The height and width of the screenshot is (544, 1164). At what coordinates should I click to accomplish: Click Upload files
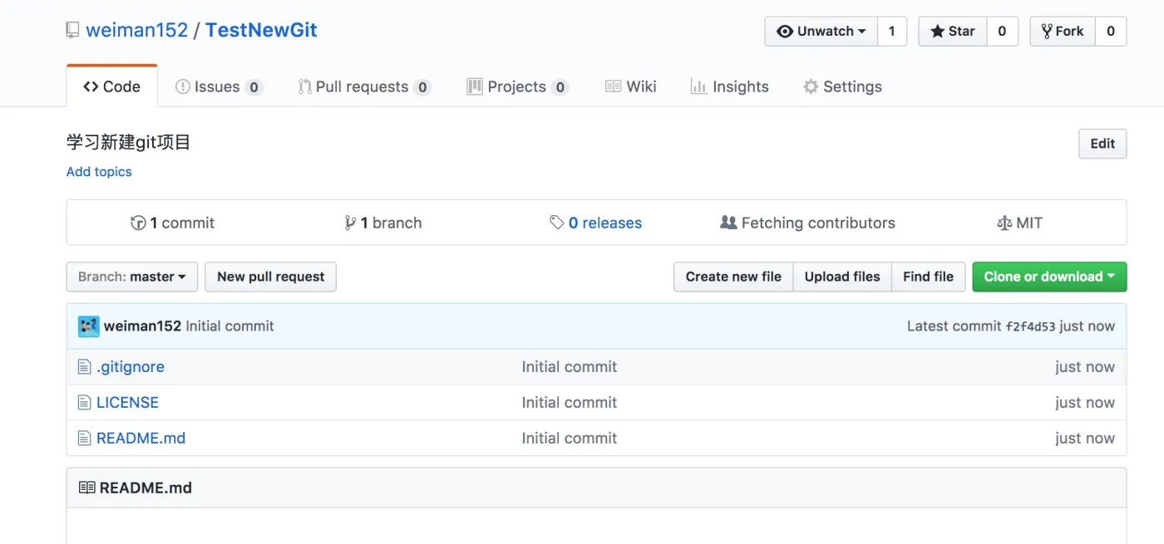click(842, 277)
